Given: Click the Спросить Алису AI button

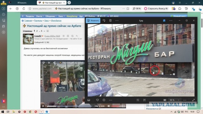Looking at the screenshot, I should point(156,9).
